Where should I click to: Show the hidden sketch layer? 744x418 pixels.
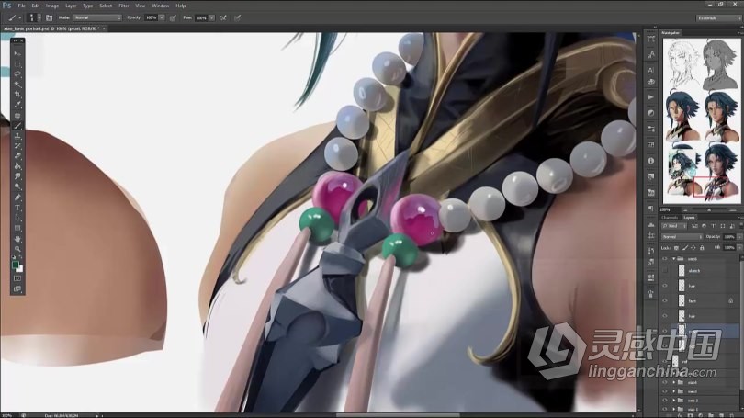pyautogui.click(x=665, y=271)
